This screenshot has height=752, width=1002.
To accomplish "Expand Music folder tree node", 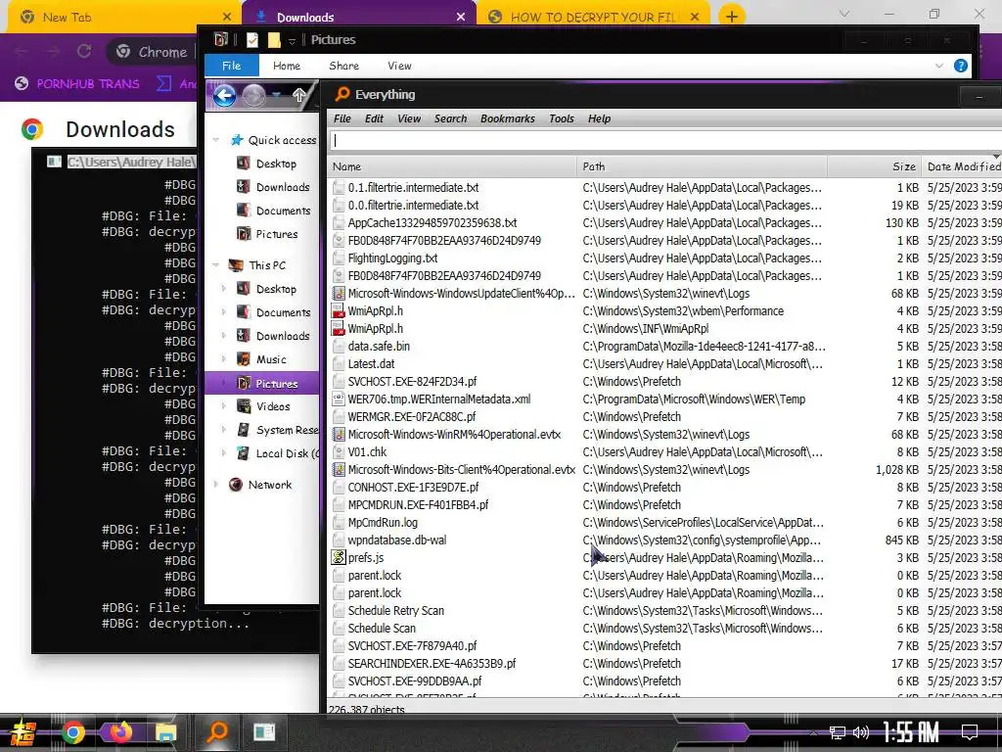I will (224, 359).
